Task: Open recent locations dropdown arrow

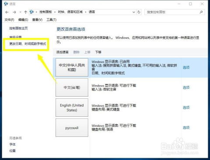Action: [20, 12]
